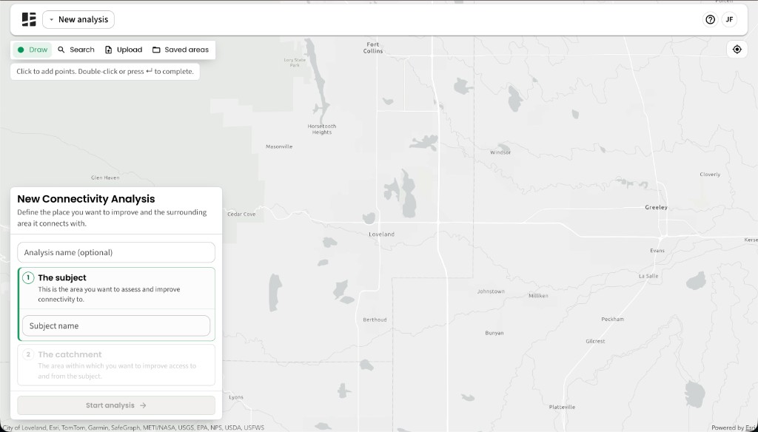Open the New analysis dropdown
This screenshot has height=432, width=758.
(78, 19)
